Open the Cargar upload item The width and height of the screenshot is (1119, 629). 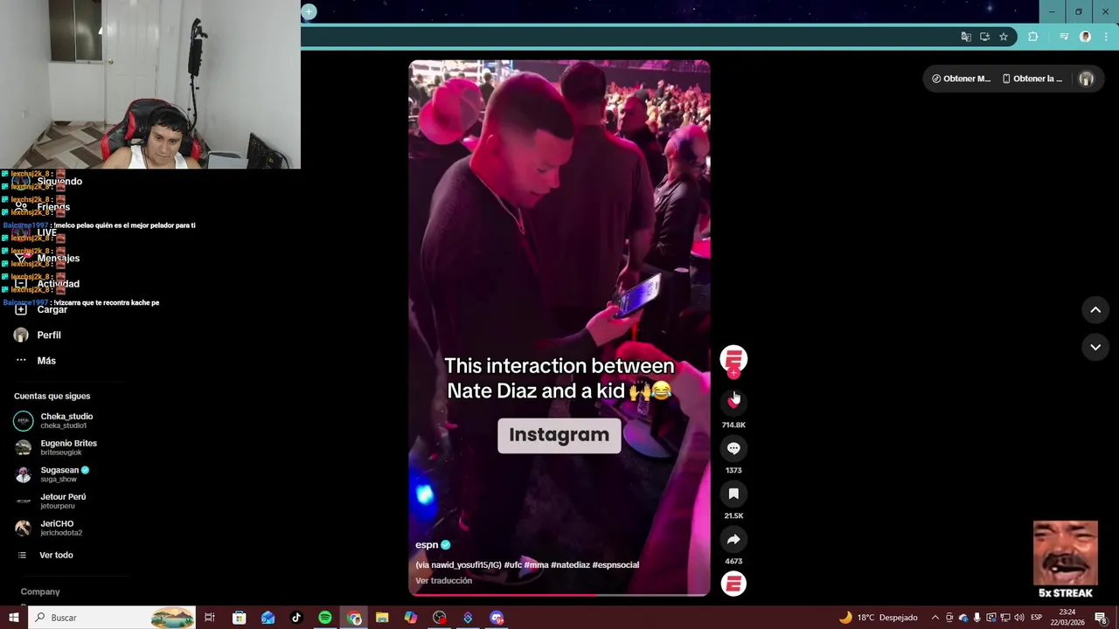[x=41, y=309]
